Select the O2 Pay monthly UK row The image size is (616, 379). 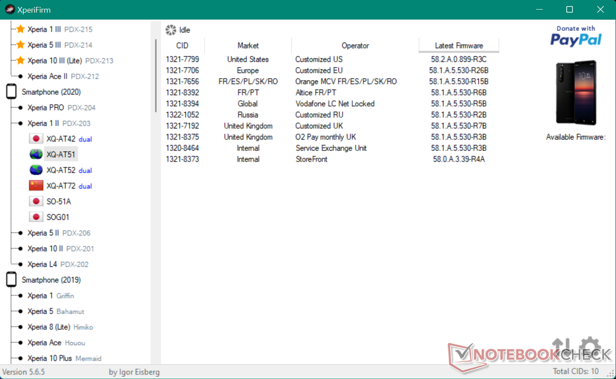(x=330, y=137)
